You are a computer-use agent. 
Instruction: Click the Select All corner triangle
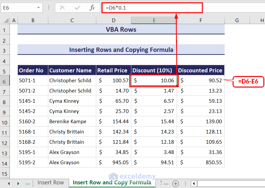pos(6,20)
